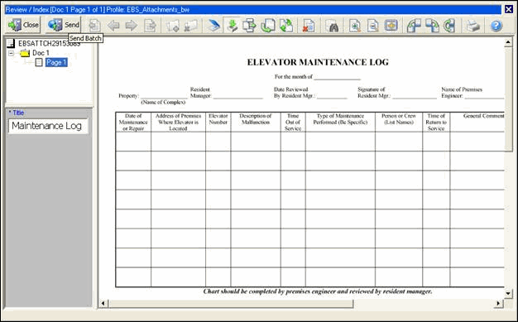Click the flip page icon
The width and height of the screenshot is (518, 322).
pos(449,26)
